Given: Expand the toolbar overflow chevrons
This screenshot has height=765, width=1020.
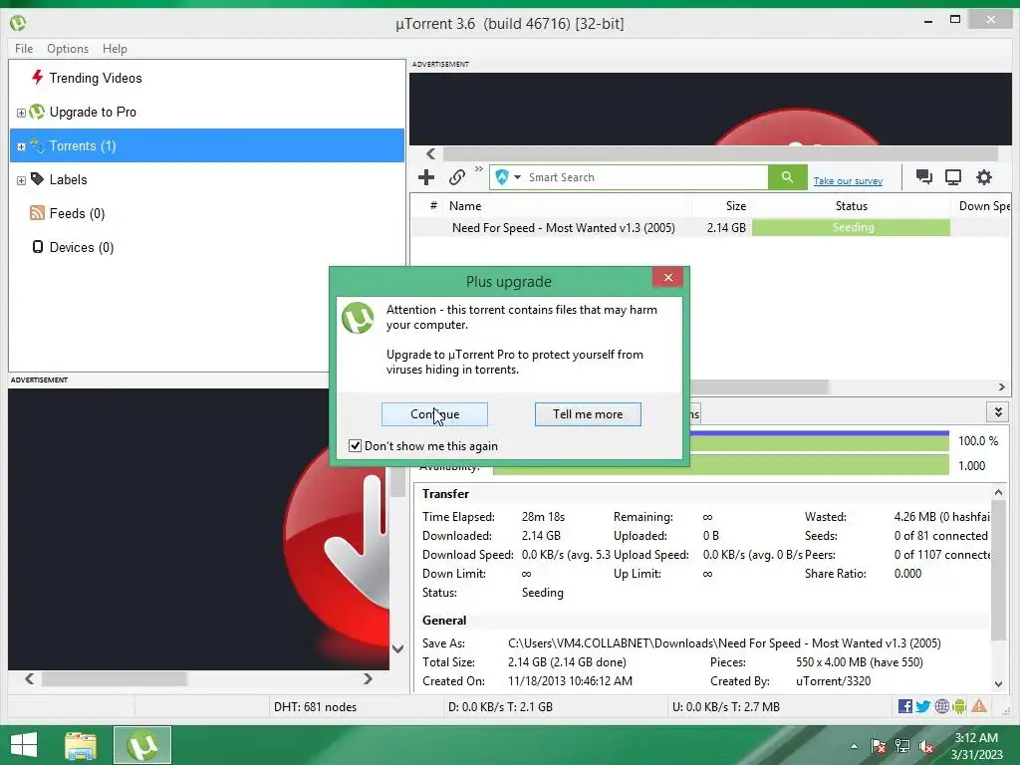Looking at the screenshot, I should point(479,169).
